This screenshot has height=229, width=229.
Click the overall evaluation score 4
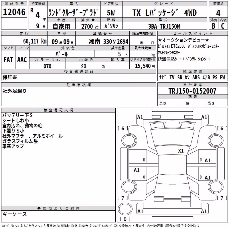218,13
